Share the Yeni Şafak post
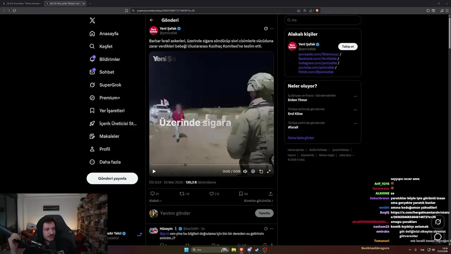 271,194
